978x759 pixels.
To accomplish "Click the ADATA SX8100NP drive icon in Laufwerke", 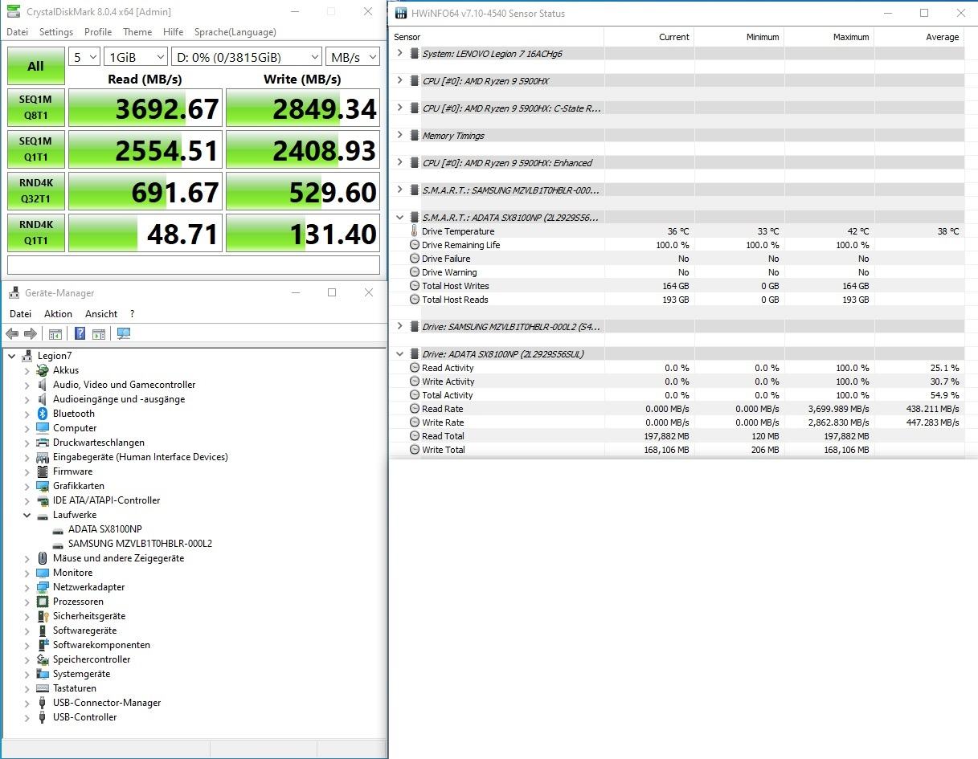I will click(x=58, y=530).
